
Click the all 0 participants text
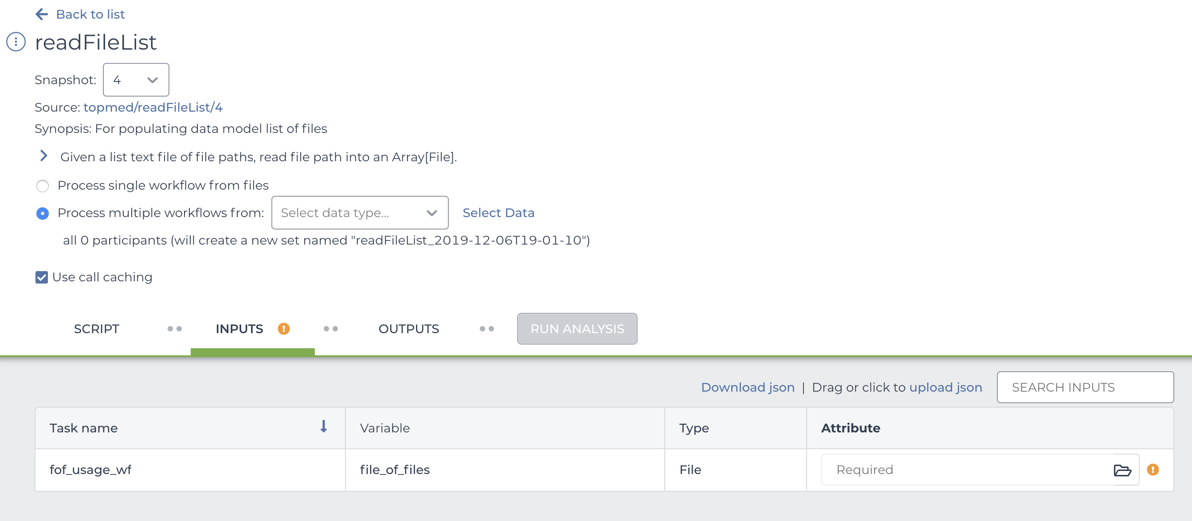point(326,241)
